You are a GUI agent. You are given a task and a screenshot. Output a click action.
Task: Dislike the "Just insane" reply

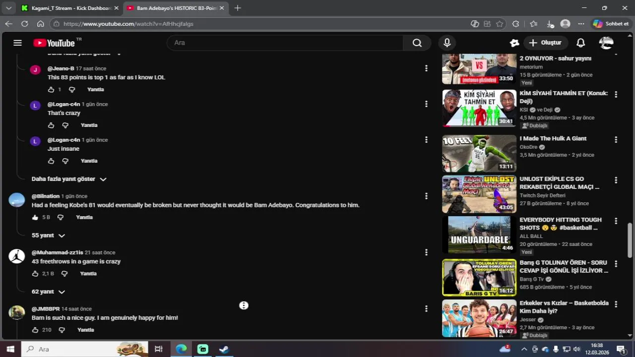pos(65,161)
